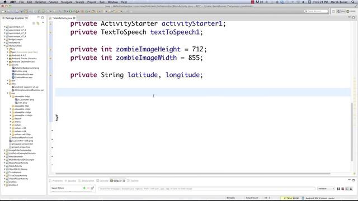
Task: Expand Android Private Libraries
Action: tap(7, 59)
